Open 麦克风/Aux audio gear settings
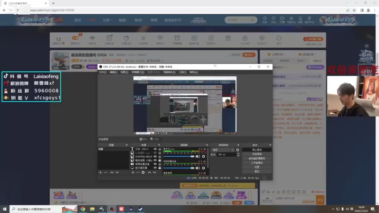The image size is (379, 213). (x=204, y=157)
